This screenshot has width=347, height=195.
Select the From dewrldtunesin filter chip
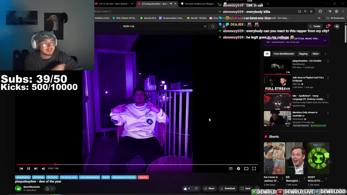pos(284,54)
